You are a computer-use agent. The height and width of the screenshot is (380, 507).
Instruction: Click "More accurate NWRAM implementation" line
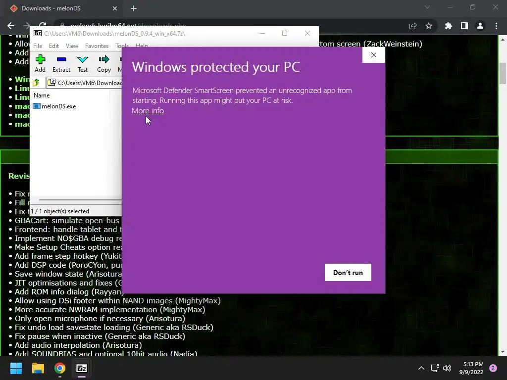tap(110, 310)
